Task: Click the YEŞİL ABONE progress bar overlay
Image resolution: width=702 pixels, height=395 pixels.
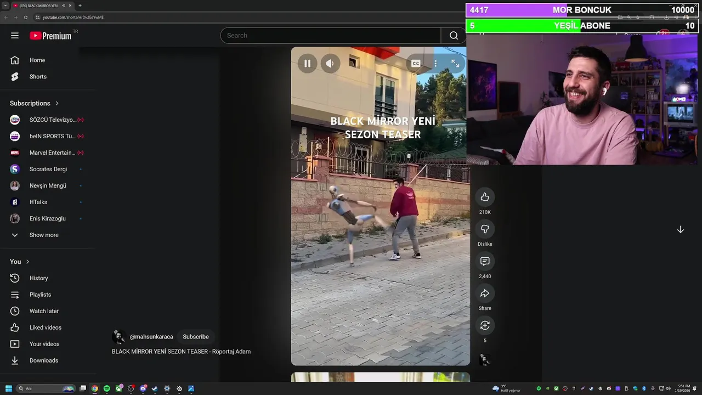Action: tap(582, 26)
